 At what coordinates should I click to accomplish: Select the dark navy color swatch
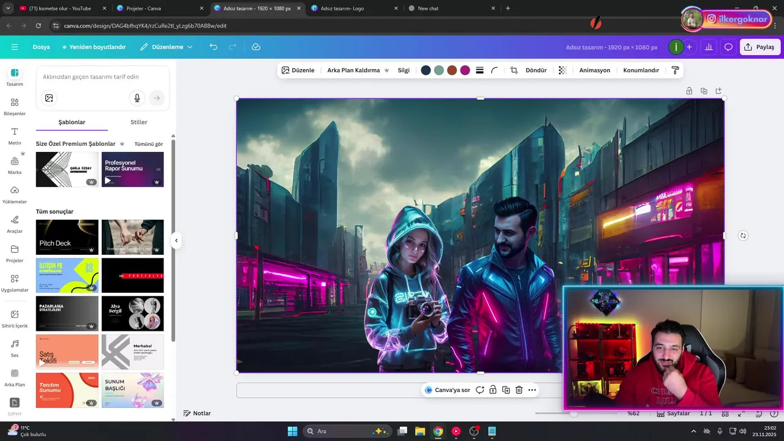[x=426, y=70]
